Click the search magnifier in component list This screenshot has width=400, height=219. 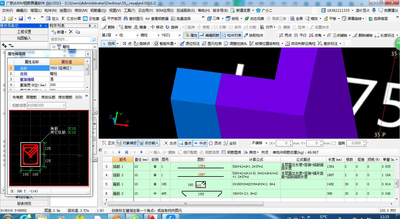click(x=94, y=40)
